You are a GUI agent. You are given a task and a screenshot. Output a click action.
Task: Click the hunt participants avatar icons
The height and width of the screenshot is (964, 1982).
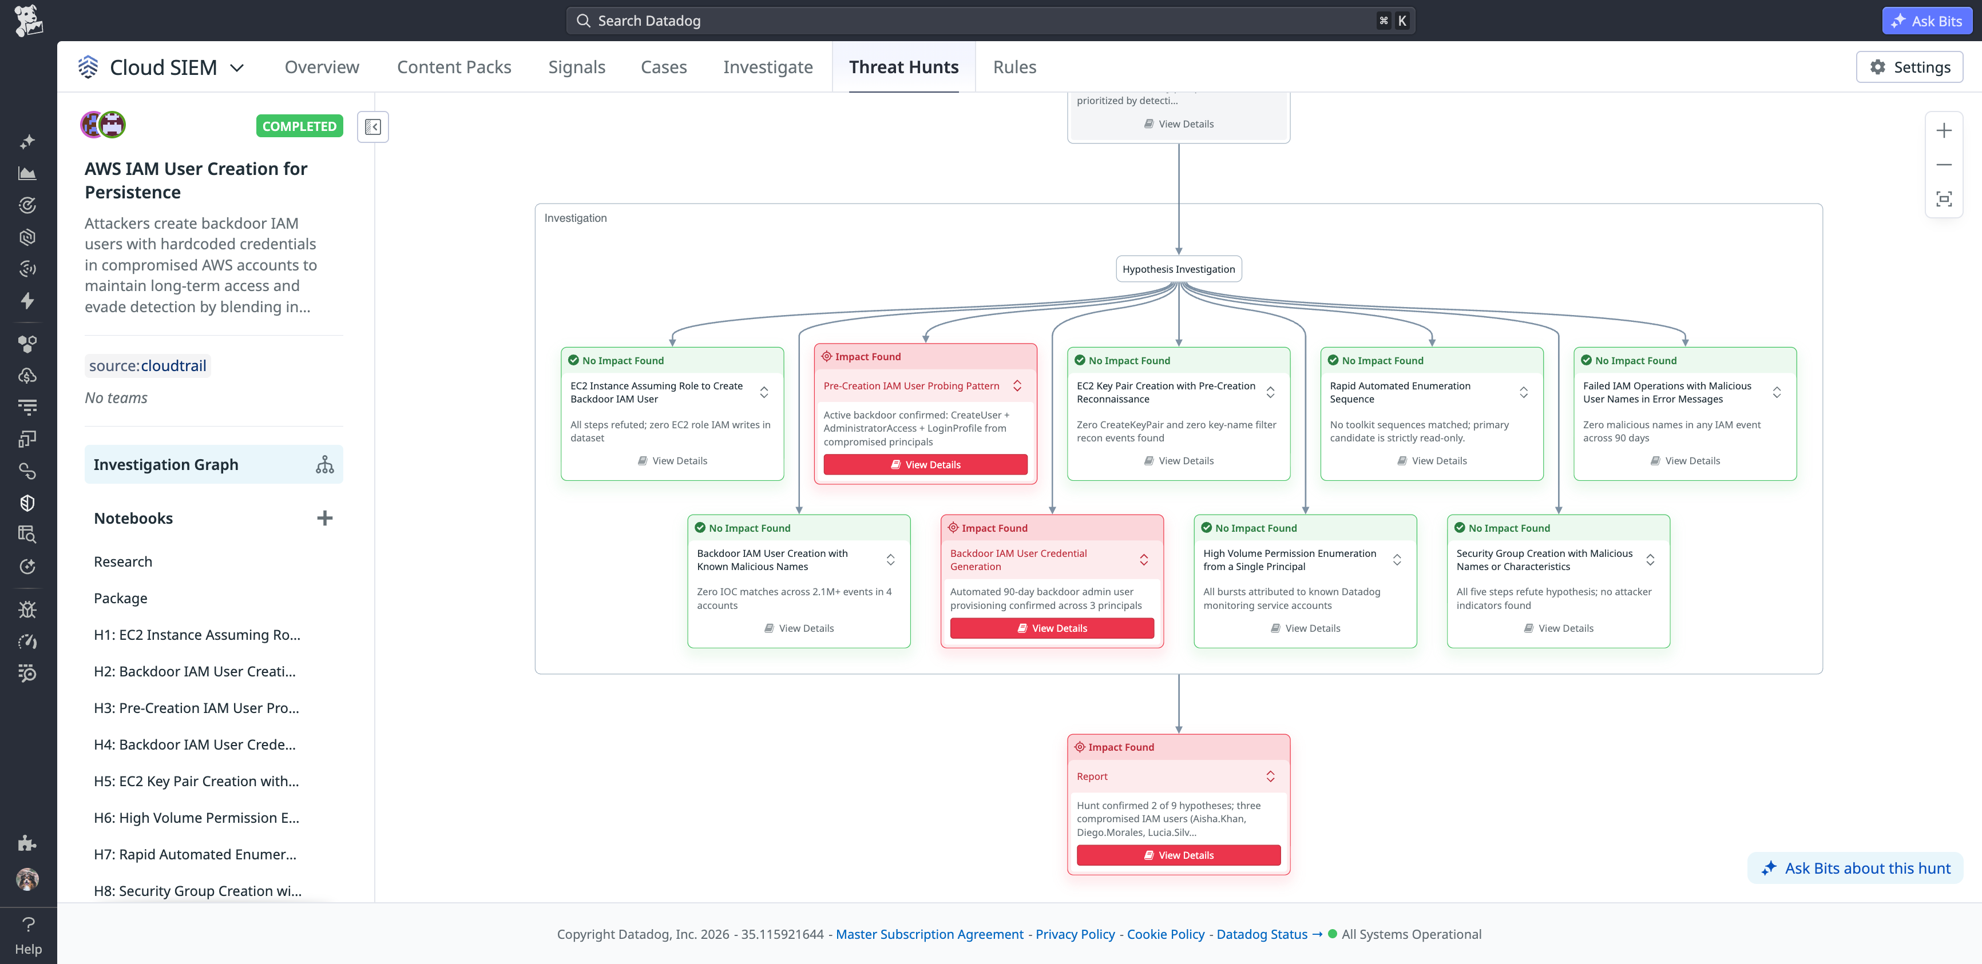(x=103, y=125)
